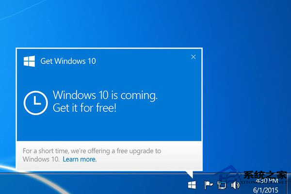Image resolution: width=291 pixels, height=194 pixels.
Task: Open the Learn more link
Action: point(80,159)
